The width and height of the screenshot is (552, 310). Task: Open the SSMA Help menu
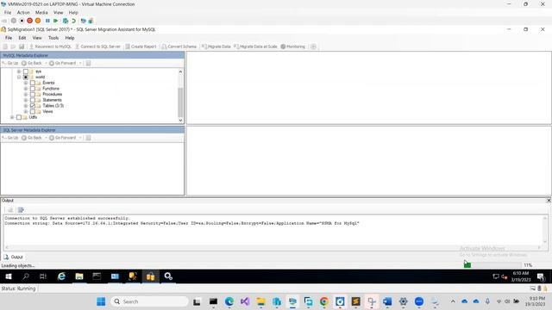(x=70, y=38)
